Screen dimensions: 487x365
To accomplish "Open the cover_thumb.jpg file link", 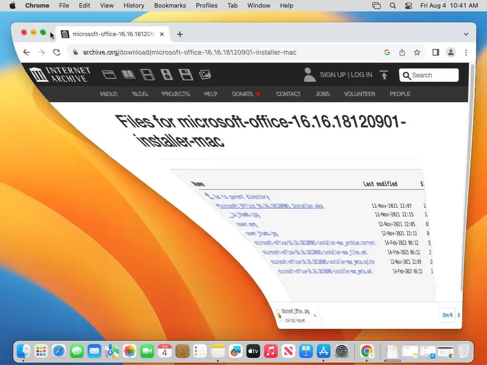I will (262, 233).
